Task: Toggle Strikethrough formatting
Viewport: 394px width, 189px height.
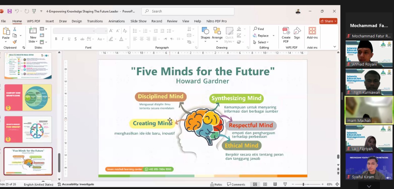Action: point(82,39)
